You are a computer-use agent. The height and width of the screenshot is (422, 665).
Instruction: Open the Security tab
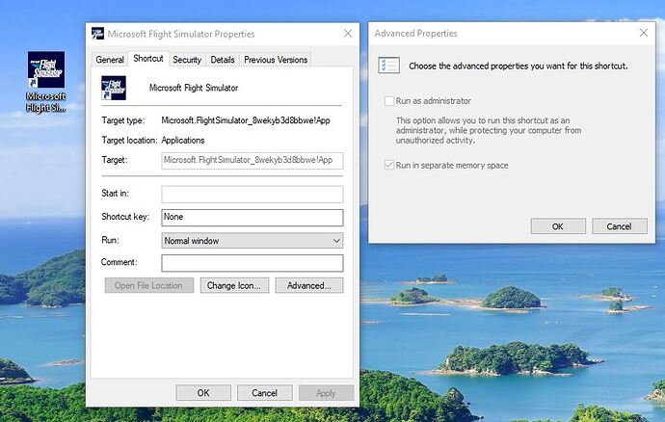tap(187, 60)
